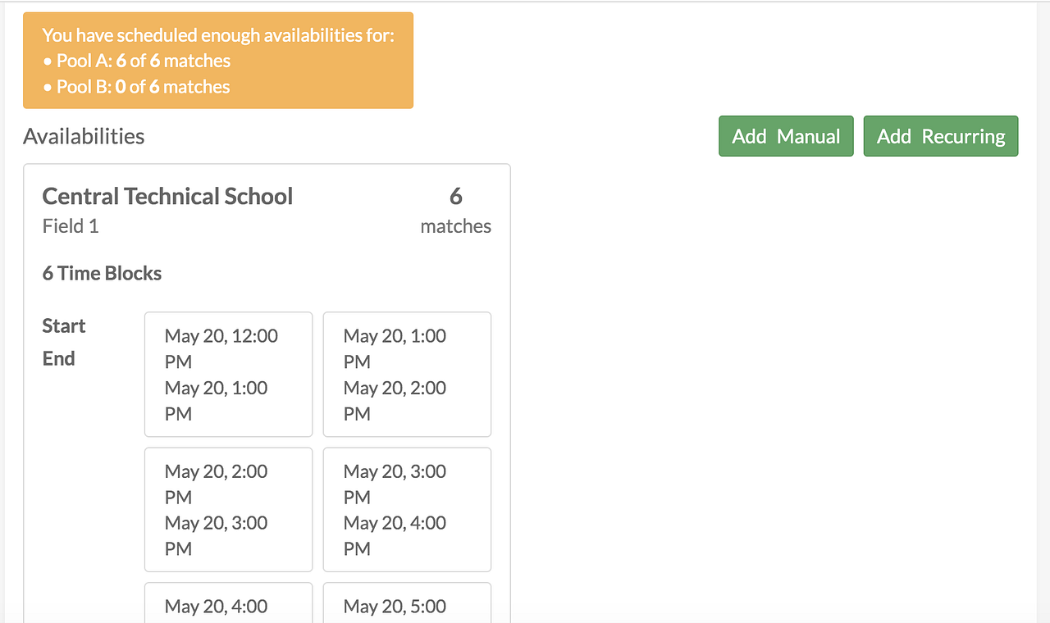Click the Start row label

(x=64, y=325)
